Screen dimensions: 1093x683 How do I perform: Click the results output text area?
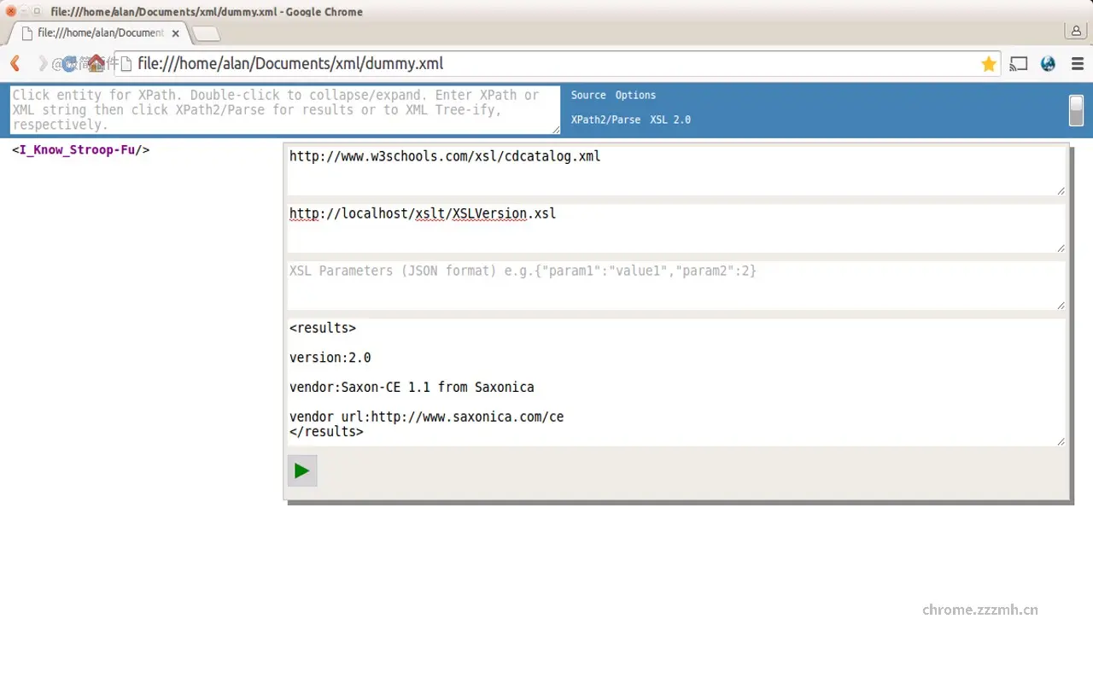(x=676, y=382)
